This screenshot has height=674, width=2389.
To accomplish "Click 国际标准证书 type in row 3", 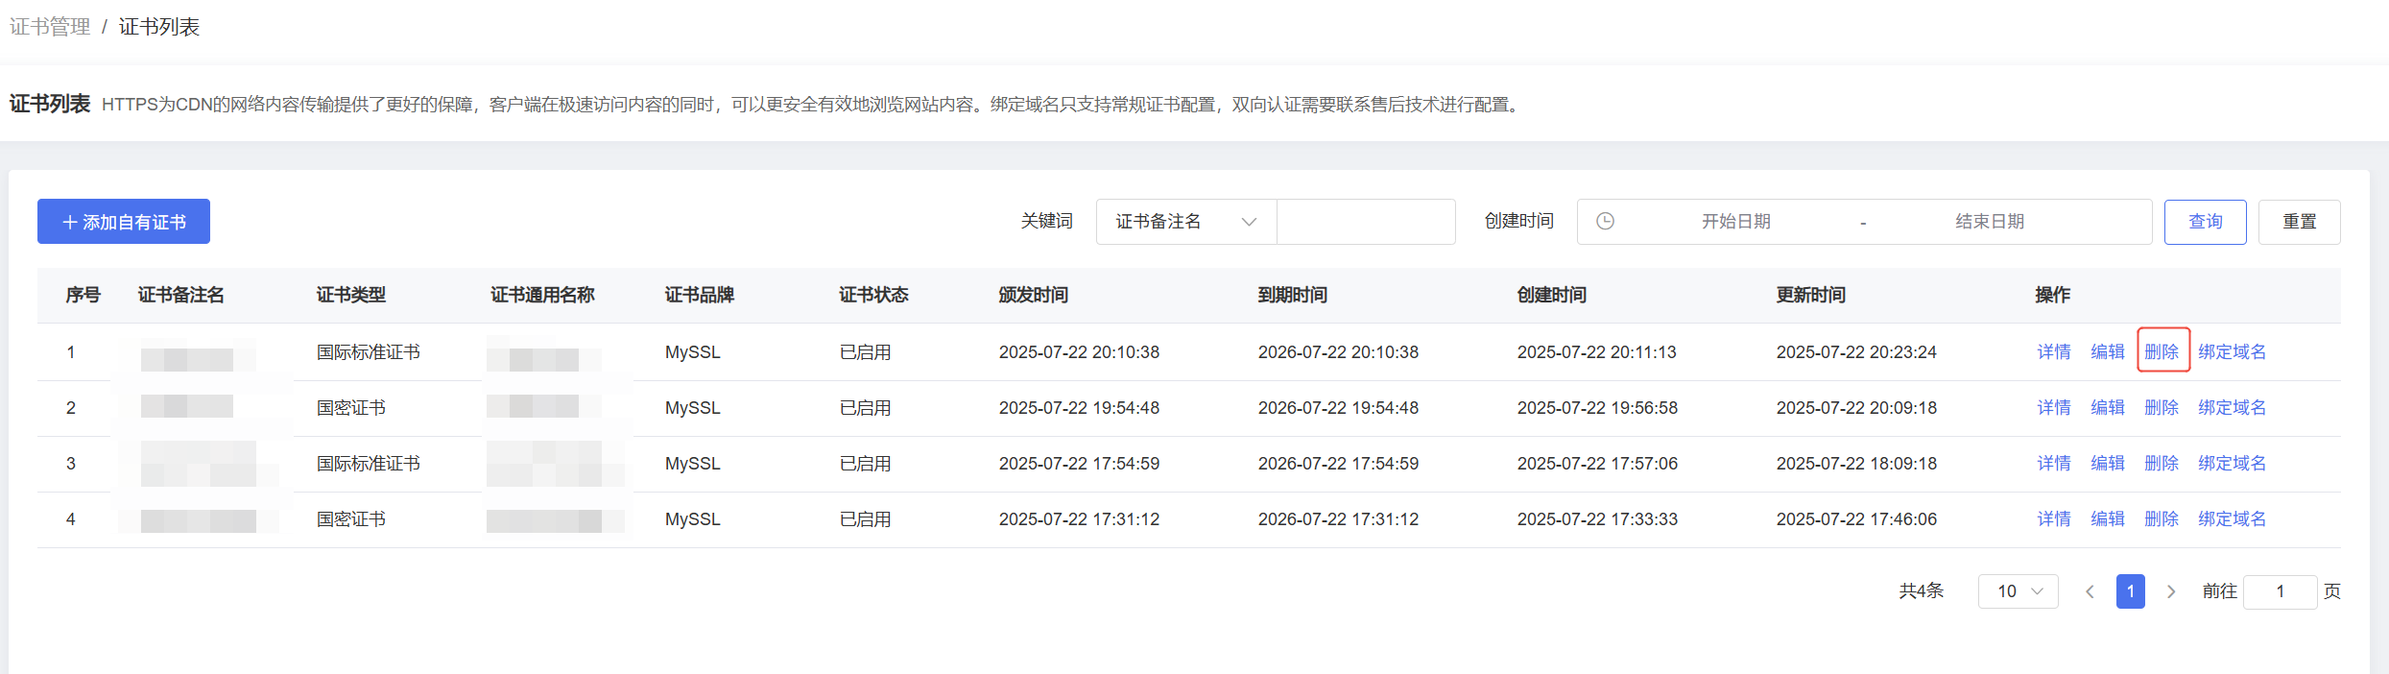I will (x=369, y=464).
